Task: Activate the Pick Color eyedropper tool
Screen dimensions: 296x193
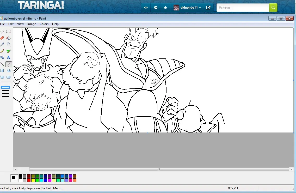Action: pyautogui.click(x=2, y=44)
